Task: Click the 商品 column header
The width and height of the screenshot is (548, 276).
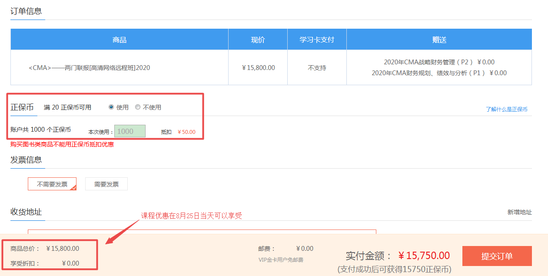Action: [x=120, y=40]
